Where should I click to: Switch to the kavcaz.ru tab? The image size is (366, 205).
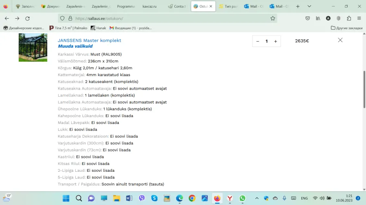point(149,6)
